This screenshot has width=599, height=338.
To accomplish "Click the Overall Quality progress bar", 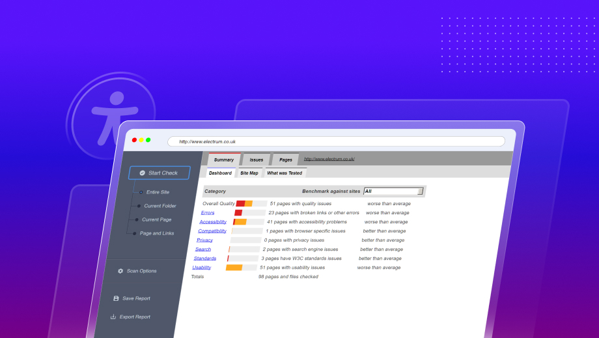I will point(251,204).
